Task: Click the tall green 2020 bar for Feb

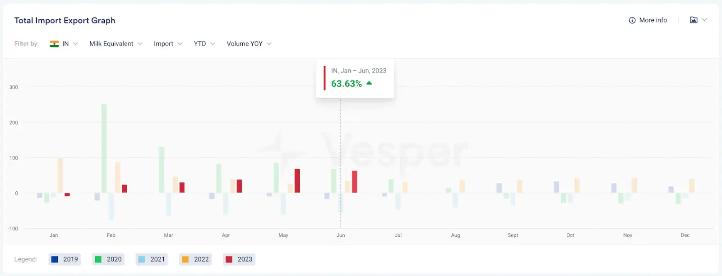Action: [104, 149]
